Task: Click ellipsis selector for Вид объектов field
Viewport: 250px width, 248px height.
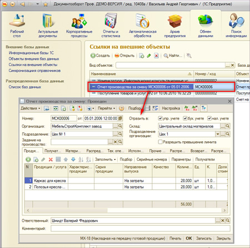Action: [228, 65]
